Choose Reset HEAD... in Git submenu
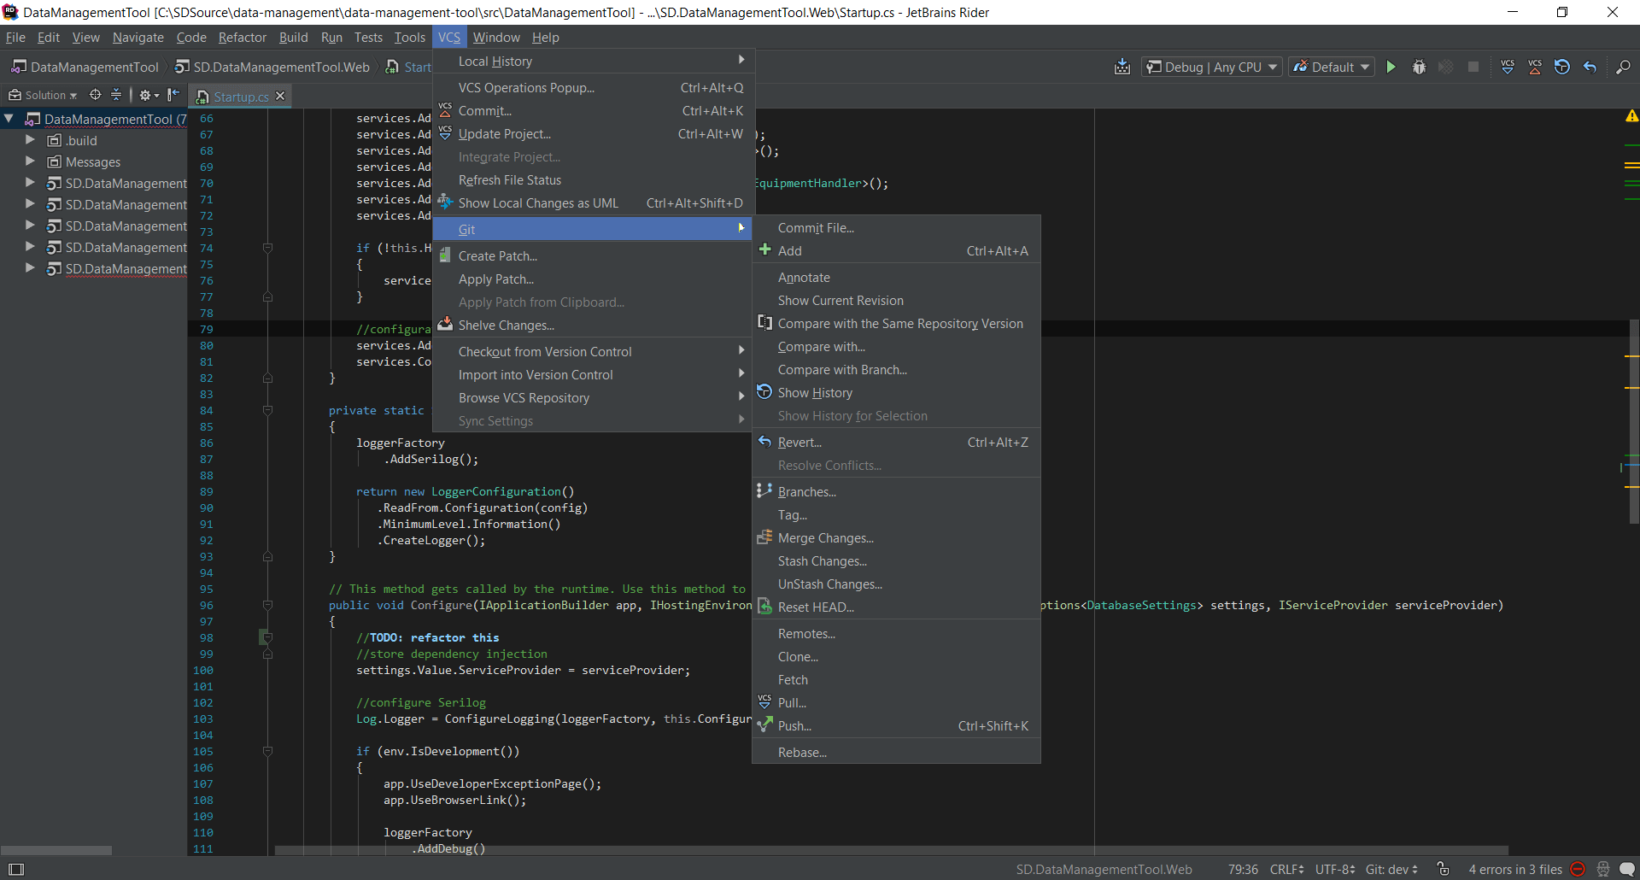Image resolution: width=1640 pixels, height=880 pixels. [896, 607]
